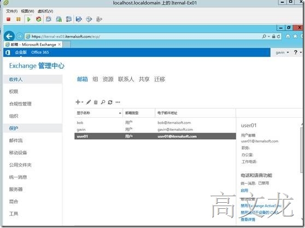The height and width of the screenshot is (228, 305).
Task: Click 启用 link under unified messaging
Action: pyautogui.click(x=244, y=190)
